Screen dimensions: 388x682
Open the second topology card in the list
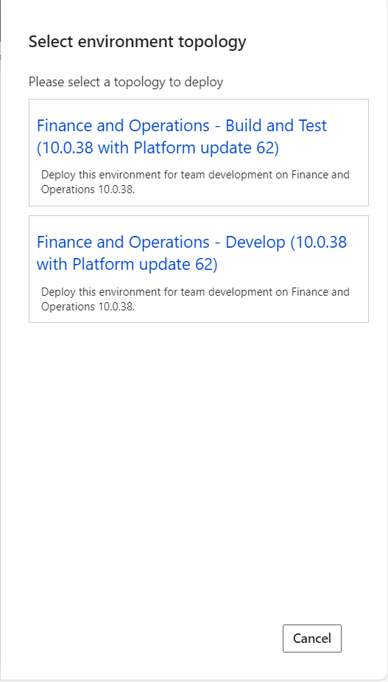[x=199, y=269]
